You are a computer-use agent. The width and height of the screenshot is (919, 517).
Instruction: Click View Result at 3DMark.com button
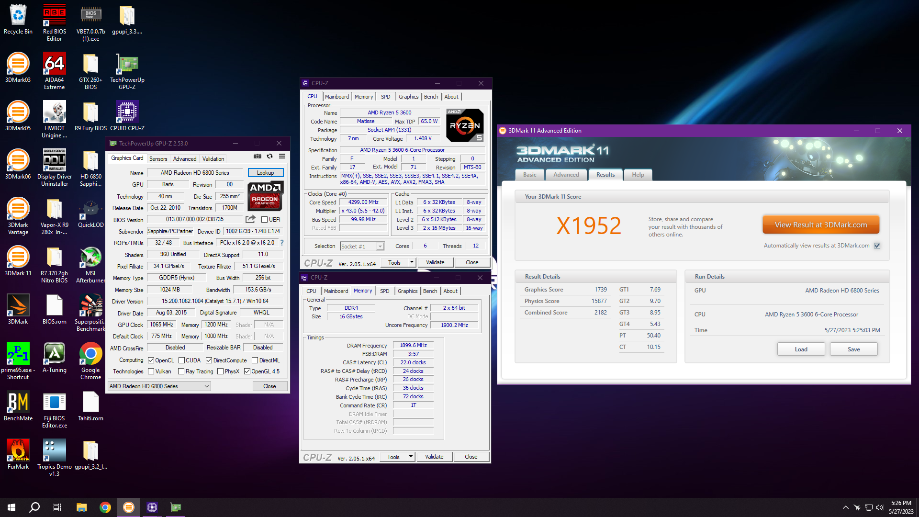pyautogui.click(x=820, y=225)
